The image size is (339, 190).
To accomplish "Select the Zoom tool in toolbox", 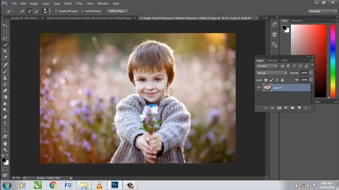I will coord(5,150).
